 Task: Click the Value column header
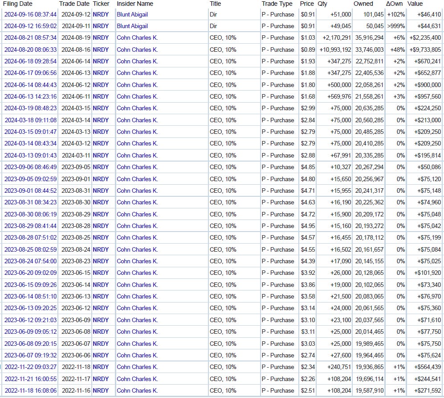415,4
